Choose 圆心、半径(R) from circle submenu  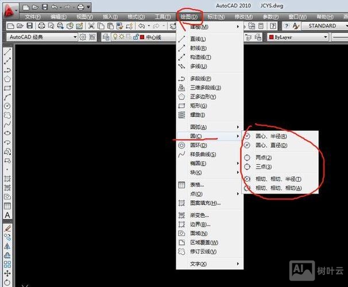(270, 137)
